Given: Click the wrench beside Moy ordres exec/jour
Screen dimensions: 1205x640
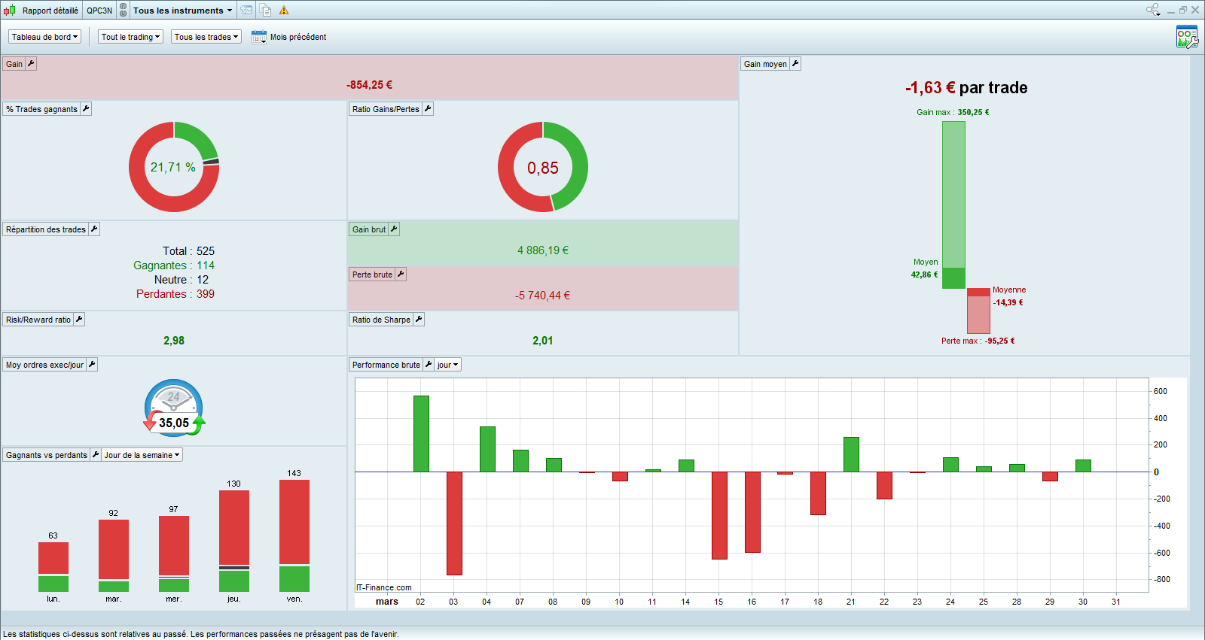Looking at the screenshot, I should point(92,365).
